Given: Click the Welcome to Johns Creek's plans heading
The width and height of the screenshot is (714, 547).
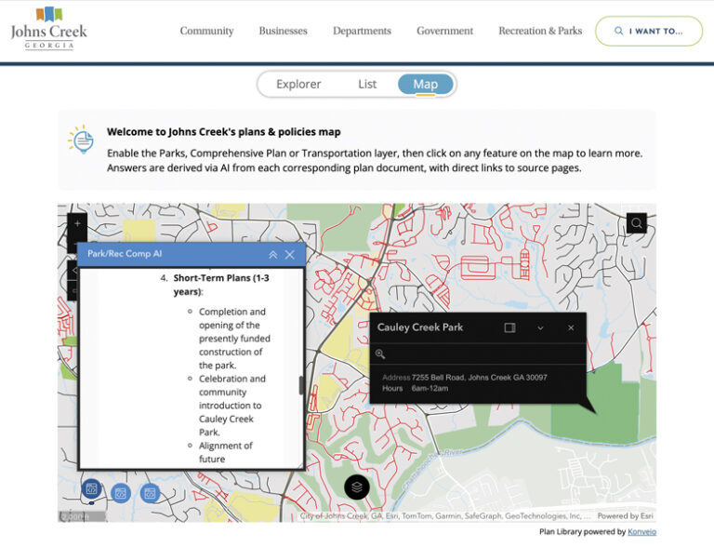Looking at the screenshot, I should pyautogui.click(x=223, y=132).
